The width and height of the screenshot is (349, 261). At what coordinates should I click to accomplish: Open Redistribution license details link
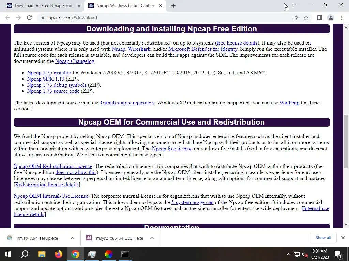click(x=47, y=185)
